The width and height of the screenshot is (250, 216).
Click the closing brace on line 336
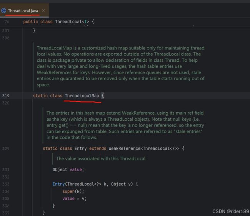[54, 206]
